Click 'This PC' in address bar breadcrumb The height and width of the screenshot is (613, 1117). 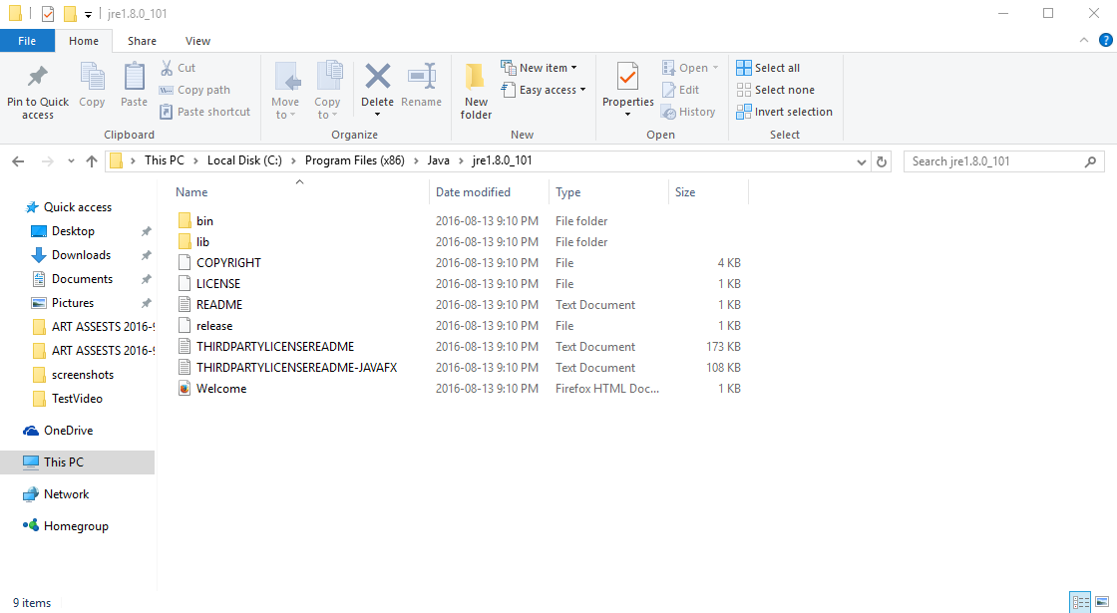pos(165,160)
